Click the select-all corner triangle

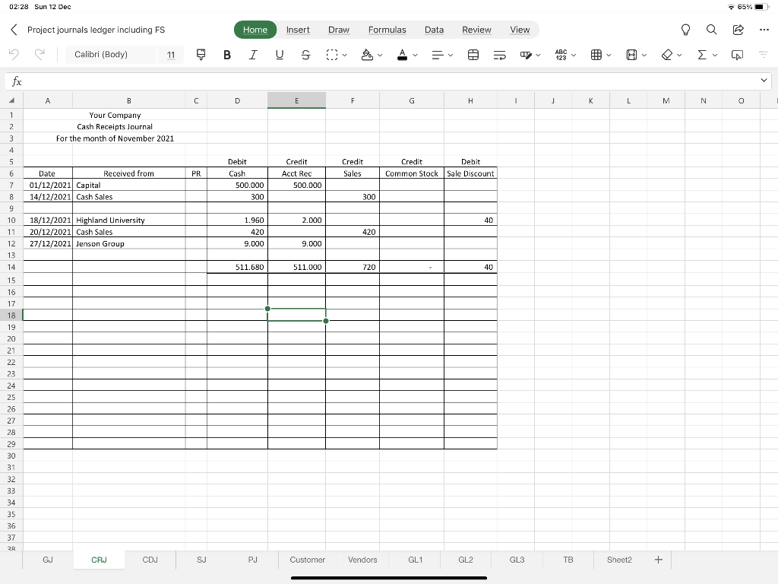[x=11, y=100]
